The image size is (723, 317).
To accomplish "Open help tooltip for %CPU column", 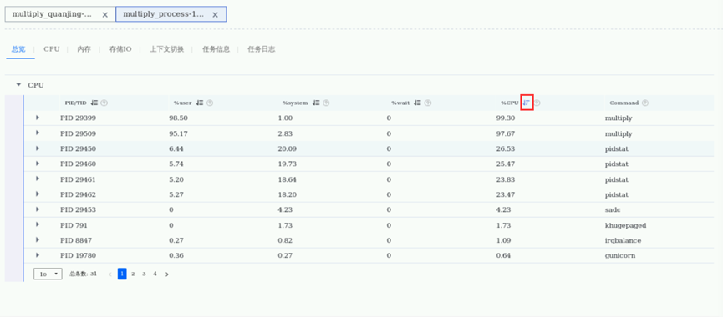I will click(x=537, y=103).
